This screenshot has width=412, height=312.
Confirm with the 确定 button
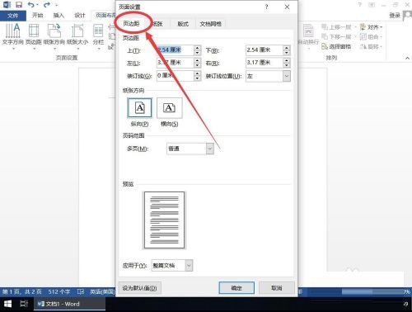tap(236, 288)
